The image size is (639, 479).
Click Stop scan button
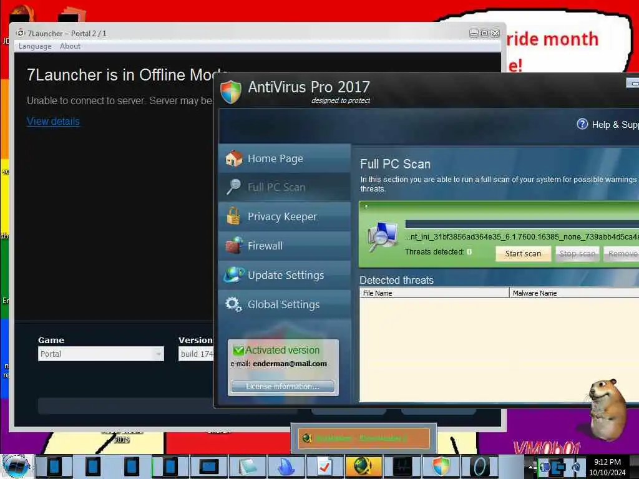(577, 254)
